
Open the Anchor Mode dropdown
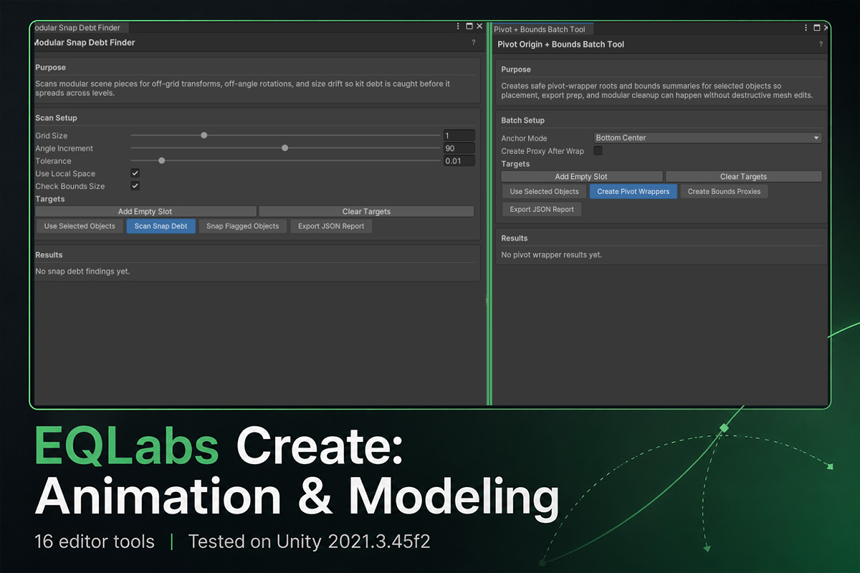pyautogui.click(x=707, y=138)
